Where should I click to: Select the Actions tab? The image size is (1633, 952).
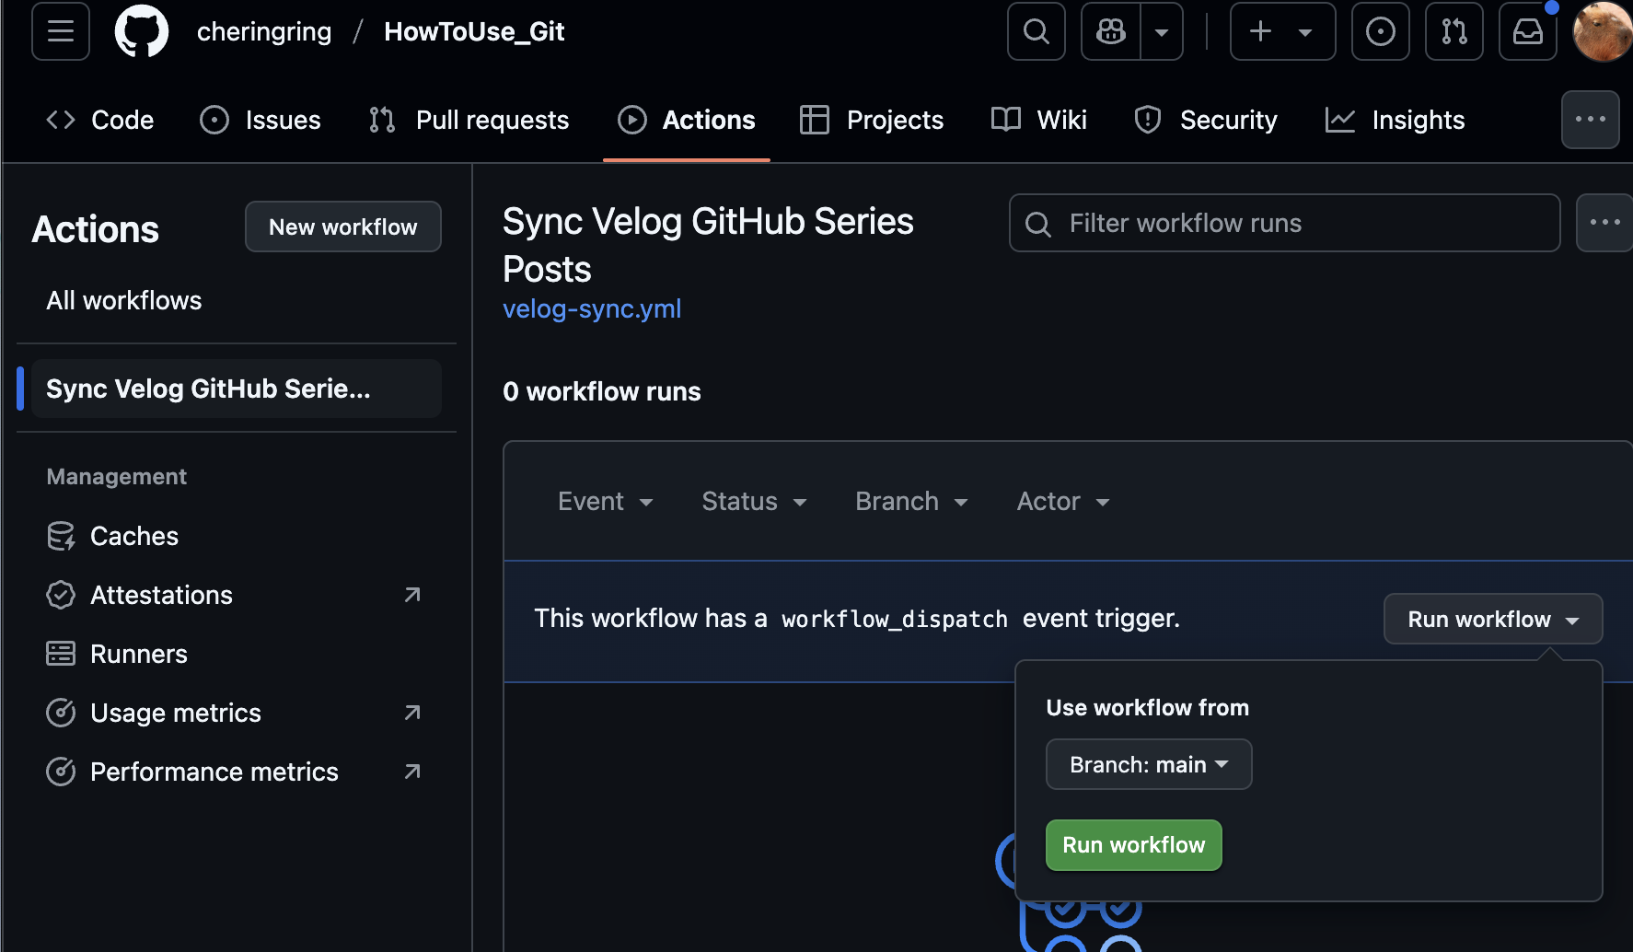687,120
